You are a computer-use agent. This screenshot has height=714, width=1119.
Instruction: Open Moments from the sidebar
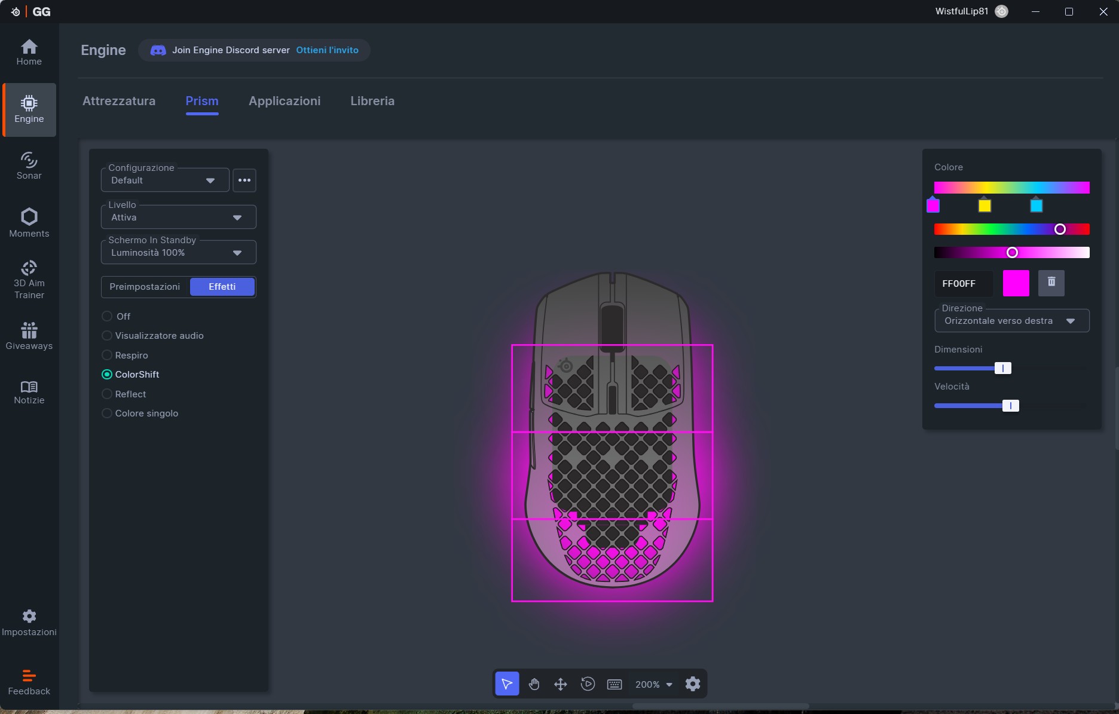[29, 223]
